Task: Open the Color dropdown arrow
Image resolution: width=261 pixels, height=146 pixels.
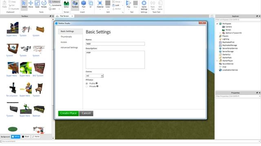Action: pos(108,9)
